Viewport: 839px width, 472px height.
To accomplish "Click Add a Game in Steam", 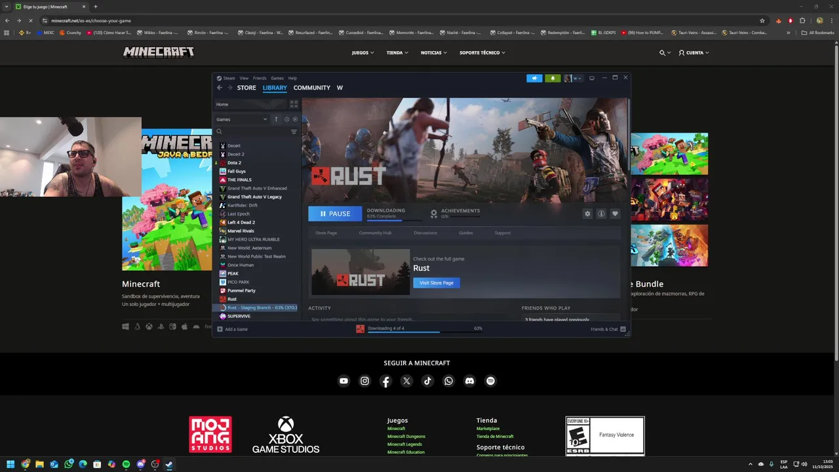I will tap(233, 329).
